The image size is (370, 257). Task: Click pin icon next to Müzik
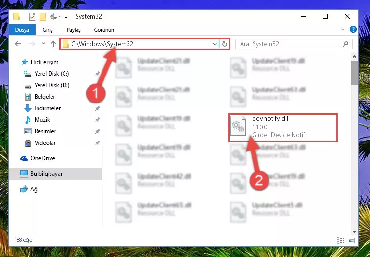[97, 120]
